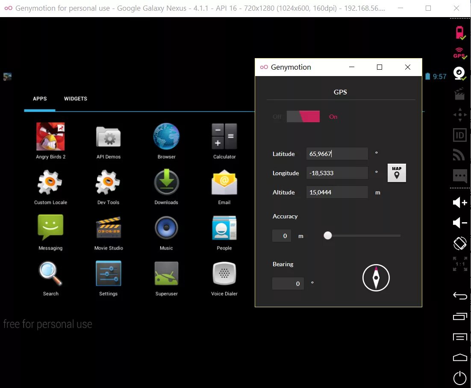Open the device ID widget
Screen dimensions: 471x388
(x=460, y=135)
